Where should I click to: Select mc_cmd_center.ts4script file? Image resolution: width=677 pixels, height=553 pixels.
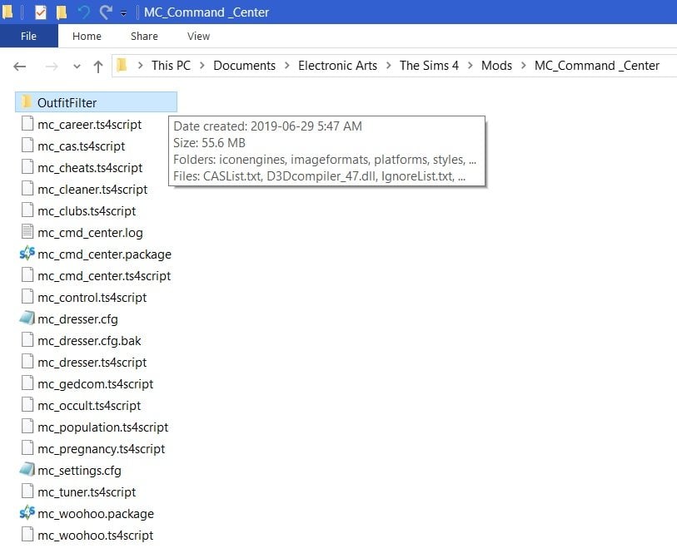point(104,276)
